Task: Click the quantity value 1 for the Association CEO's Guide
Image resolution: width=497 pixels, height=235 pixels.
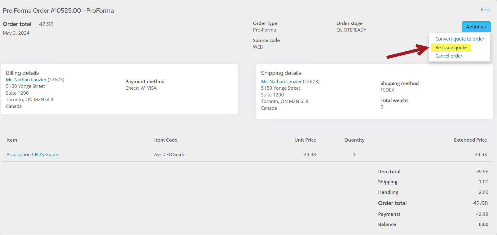Action: [354, 155]
